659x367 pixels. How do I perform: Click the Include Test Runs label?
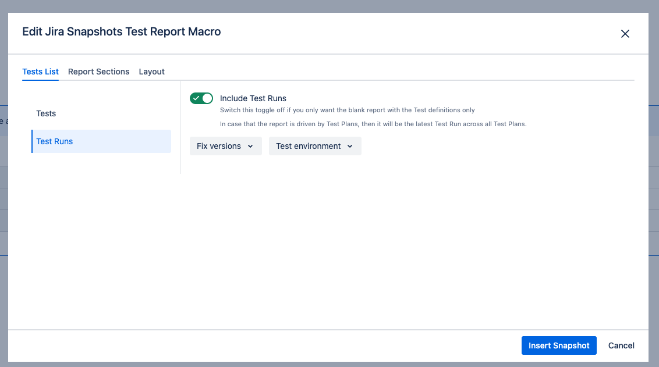[253, 98]
